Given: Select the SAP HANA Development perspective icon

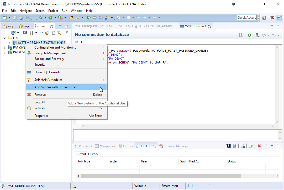Looking at the screenshot, I should pos(279,18).
